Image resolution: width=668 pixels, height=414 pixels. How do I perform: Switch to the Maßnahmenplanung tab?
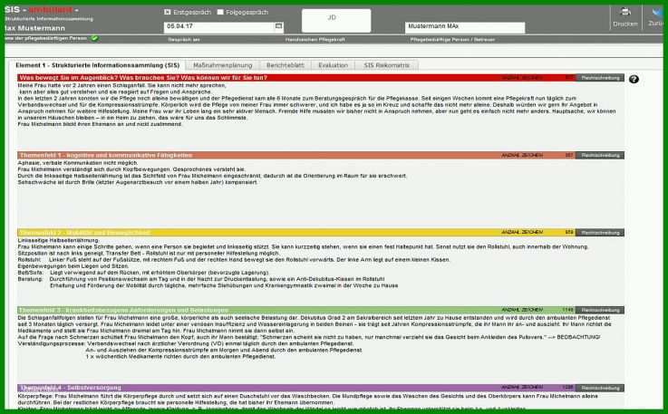point(223,65)
